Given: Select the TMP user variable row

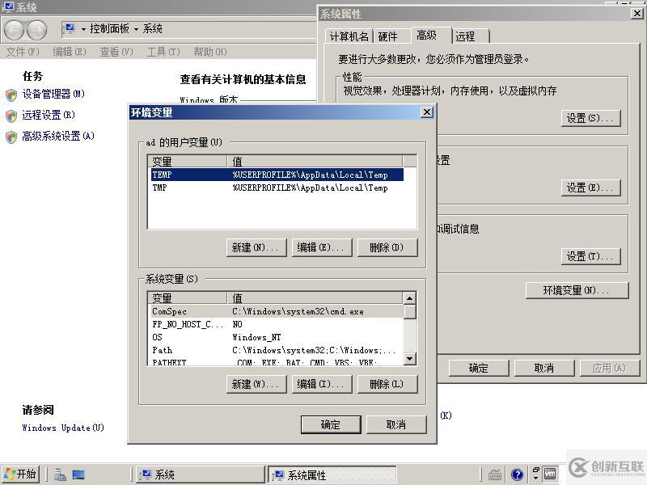Looking at the screenshot, I should pyautogui.click(x=277, y=188).
